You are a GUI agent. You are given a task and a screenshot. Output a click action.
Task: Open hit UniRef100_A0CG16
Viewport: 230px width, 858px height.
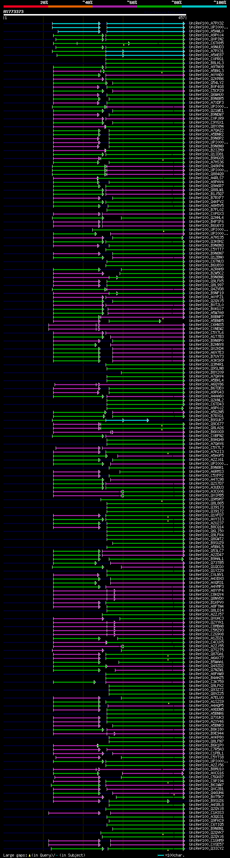click(x=206, y=773)
